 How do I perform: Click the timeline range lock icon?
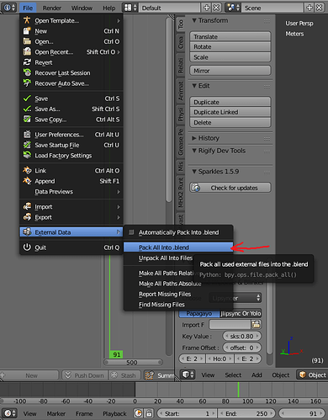pyautogui.click(x=149, y=413)
